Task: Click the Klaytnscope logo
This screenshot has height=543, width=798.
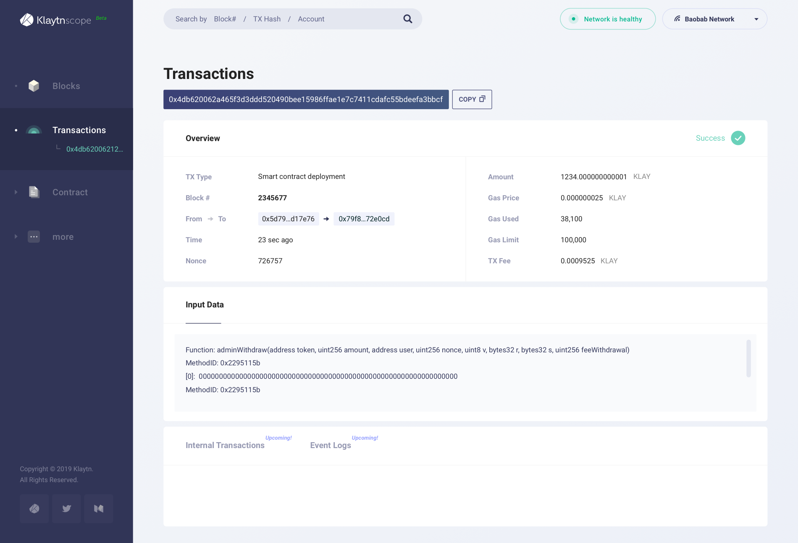Action: [55, 20]
